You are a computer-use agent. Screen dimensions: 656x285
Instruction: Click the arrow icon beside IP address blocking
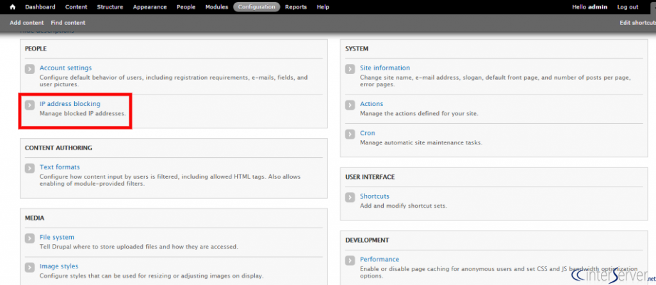tap(29, 105)
